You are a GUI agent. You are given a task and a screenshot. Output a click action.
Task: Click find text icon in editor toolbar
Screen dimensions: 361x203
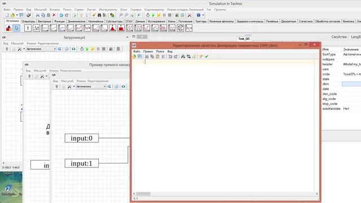183,56
